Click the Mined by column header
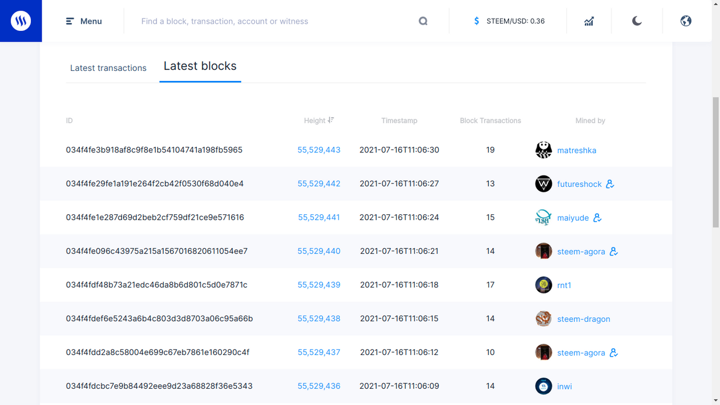Screen dimensions: 720x405 pos(590,120)
